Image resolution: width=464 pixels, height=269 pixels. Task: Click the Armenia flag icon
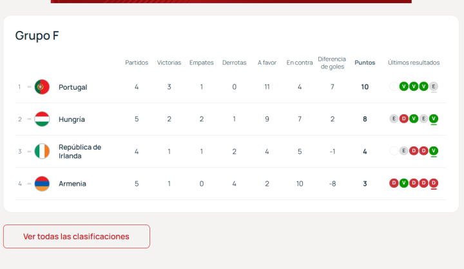coord(42,184)
